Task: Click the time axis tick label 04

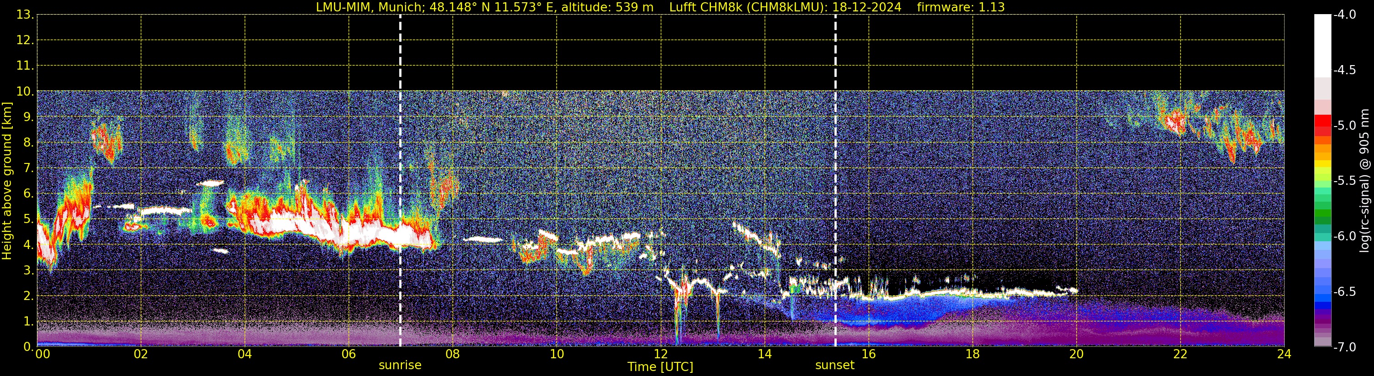Action: click(x=245, y=354)
